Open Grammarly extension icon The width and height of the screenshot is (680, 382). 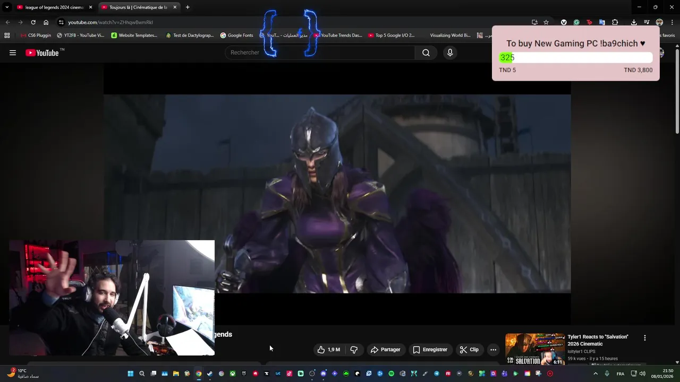click(576, 22)
